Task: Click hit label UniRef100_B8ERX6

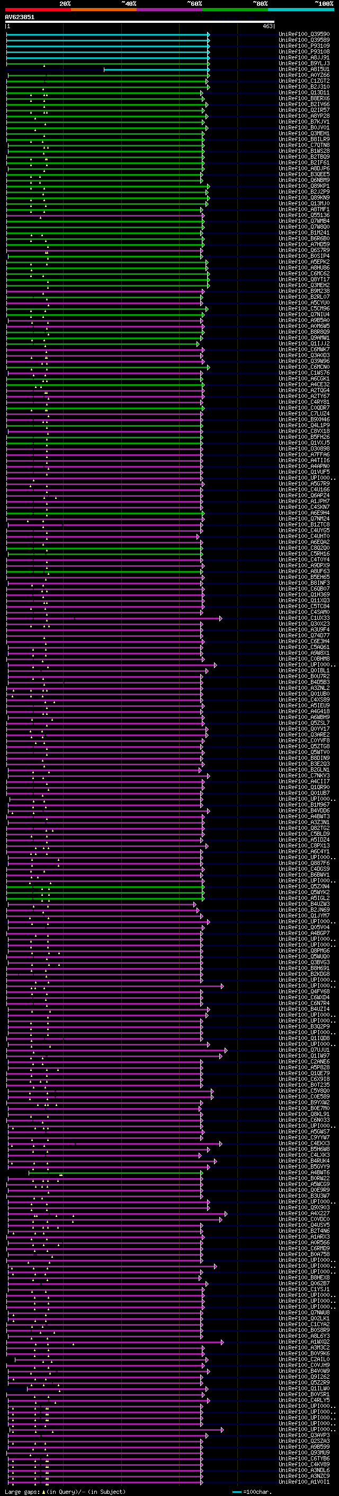Action: click(x=304, y=98)
